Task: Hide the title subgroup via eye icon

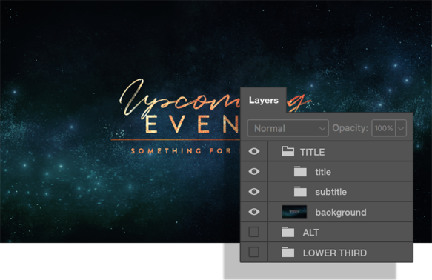Action: tap(254, 171)
